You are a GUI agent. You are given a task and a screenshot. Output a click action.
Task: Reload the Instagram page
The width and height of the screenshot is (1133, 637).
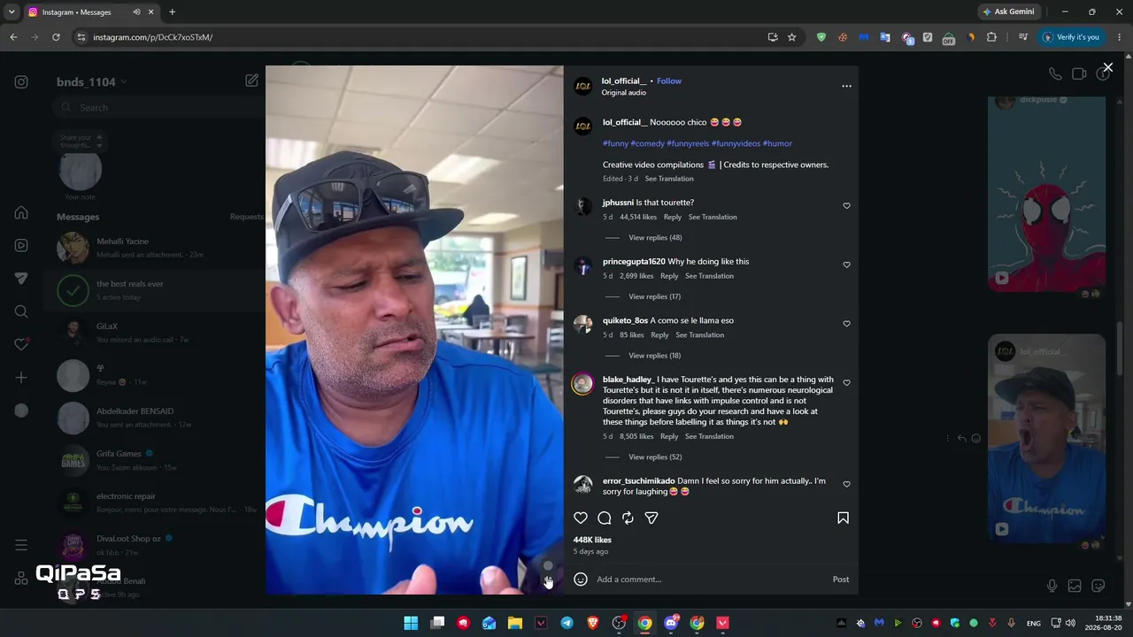coord(56,37)
